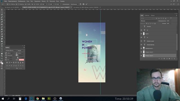Open the Fill value dropdown
This screenshot has height=101, width=180.
pyautogui.click(x=170, y=24)
